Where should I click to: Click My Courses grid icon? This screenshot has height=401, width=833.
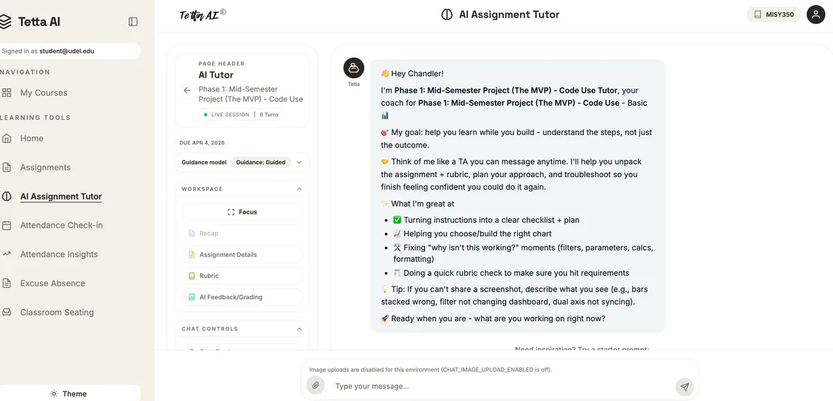point(6,93)
